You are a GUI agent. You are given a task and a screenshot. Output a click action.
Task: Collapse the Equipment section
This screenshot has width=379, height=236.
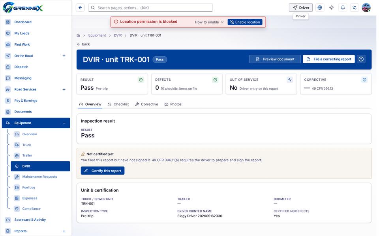[x=64, y=123]
